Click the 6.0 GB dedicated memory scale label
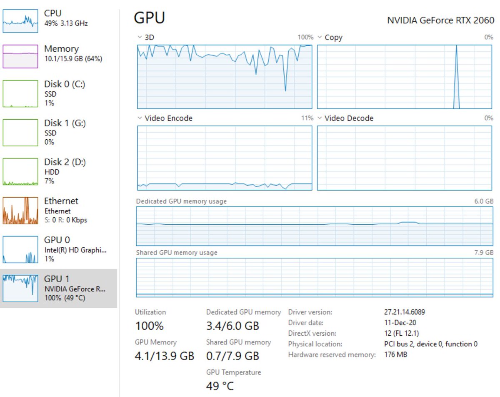Viewport: 500px width, 397px height. tap(484, 201)
